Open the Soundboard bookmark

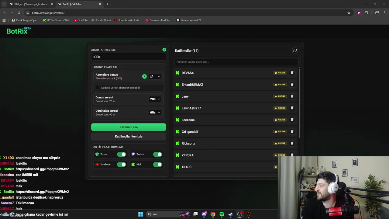128,20
